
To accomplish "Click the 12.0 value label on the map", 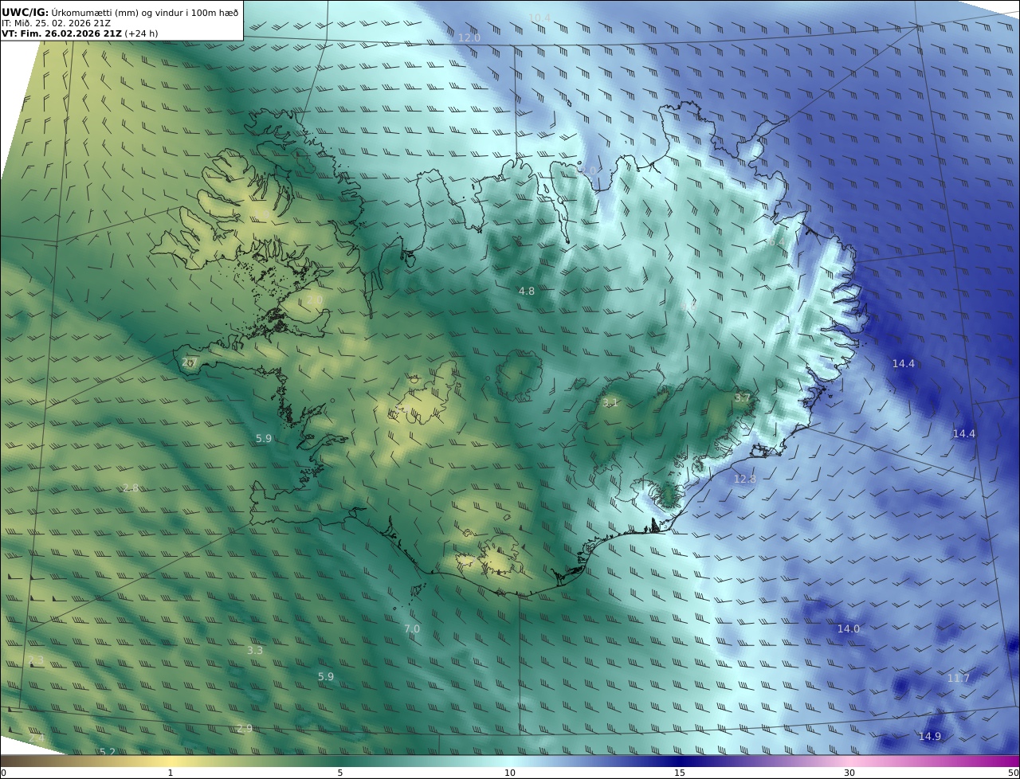I will tap(469, 38).
